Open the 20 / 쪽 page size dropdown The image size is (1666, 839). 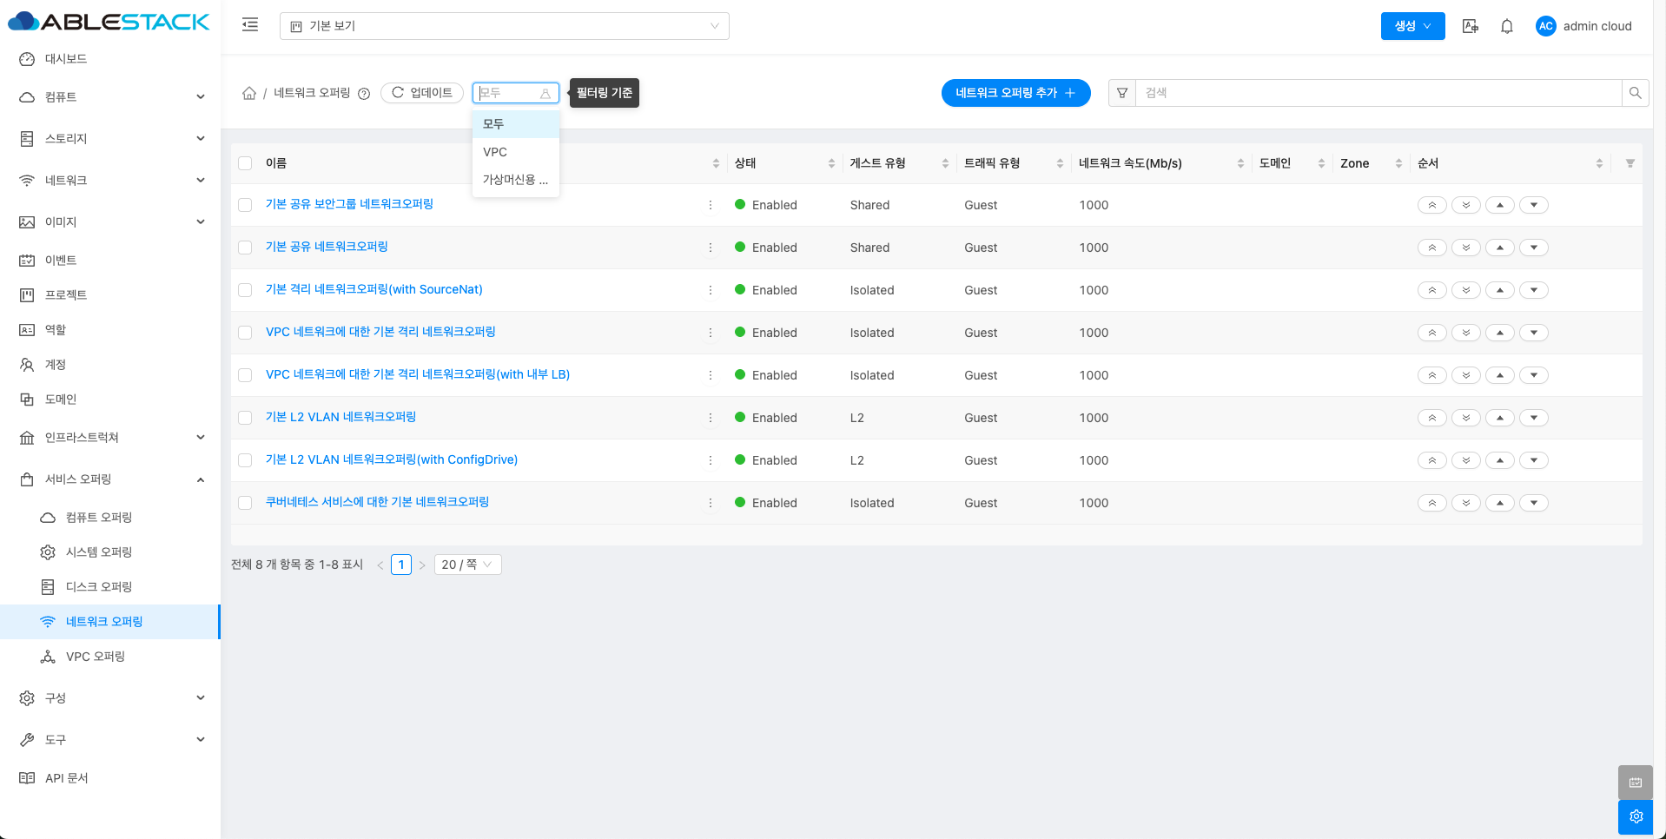click(x=467, y=565)
